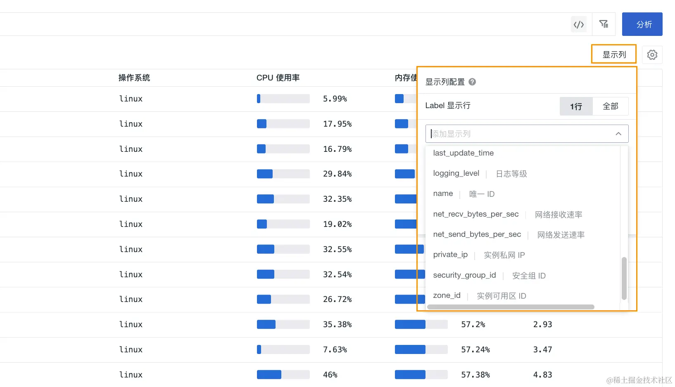The image size is (675, 387).
Task: Choose logging_level 日志等级 option
Action: pyautogui.click(x=523, y=174)
